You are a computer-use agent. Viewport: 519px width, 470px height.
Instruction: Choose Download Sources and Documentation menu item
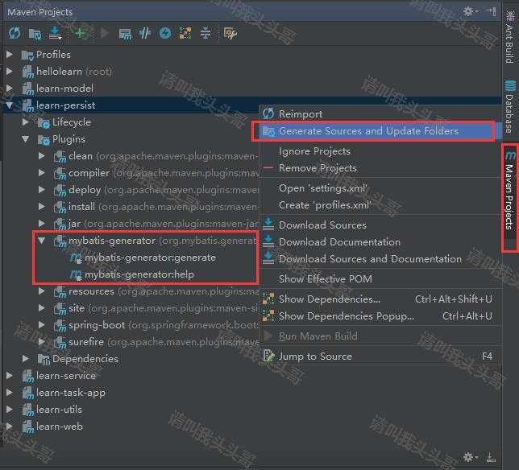380,259
